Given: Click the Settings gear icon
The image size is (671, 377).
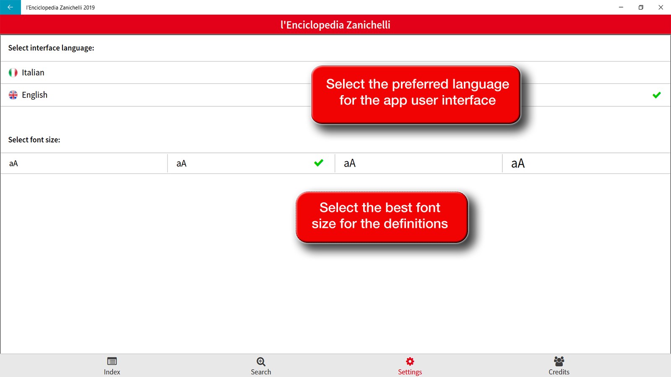Looking at the screenshot, I should 410,361.
